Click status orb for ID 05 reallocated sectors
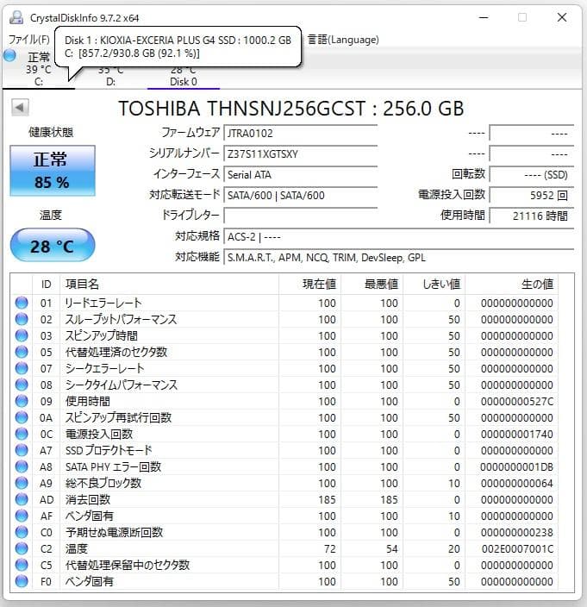The height and width of the screenshot is (607, 587). pos(22,352)
